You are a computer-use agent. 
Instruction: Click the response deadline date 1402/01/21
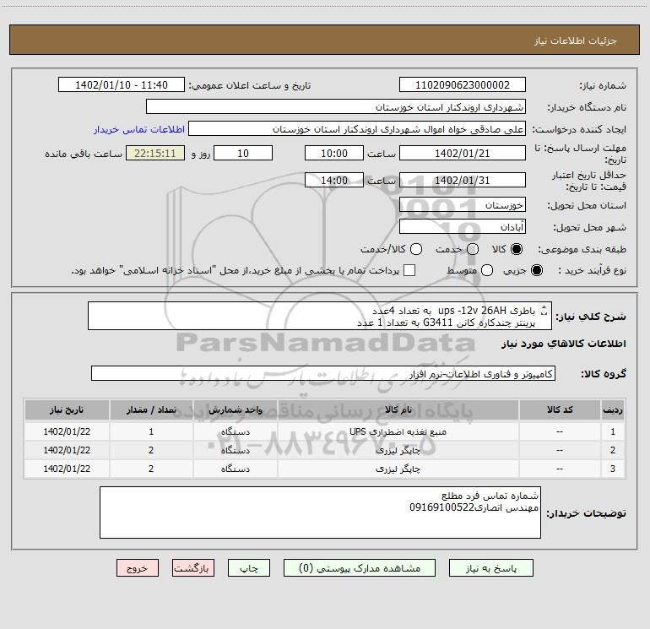coord(463,154)
